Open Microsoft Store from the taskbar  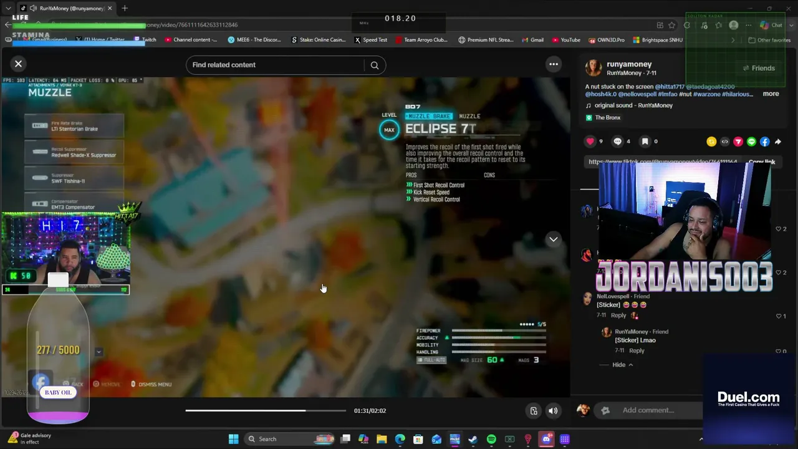coord(418,439)
